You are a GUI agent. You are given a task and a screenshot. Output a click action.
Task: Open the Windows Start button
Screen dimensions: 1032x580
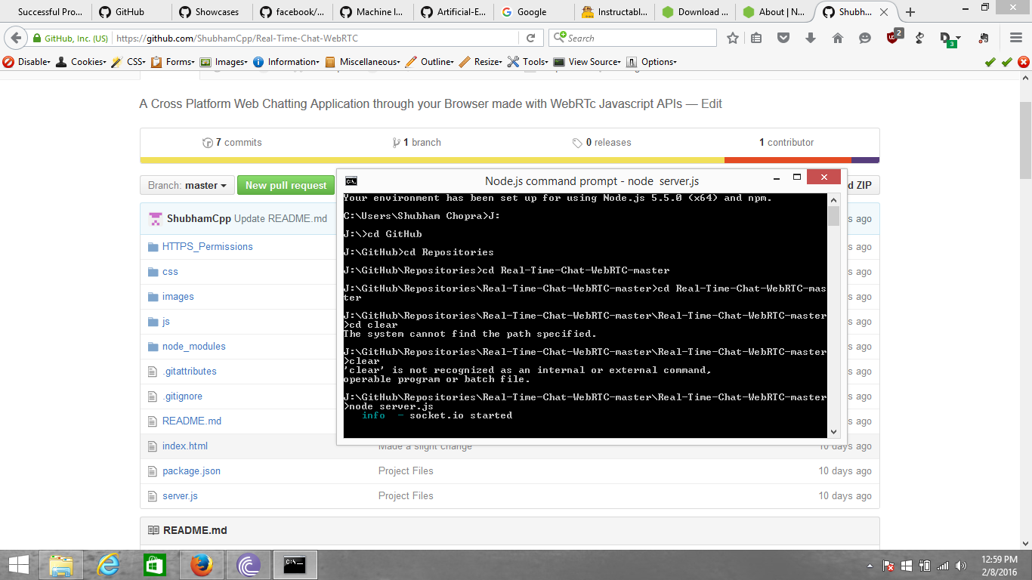point(18,565)
